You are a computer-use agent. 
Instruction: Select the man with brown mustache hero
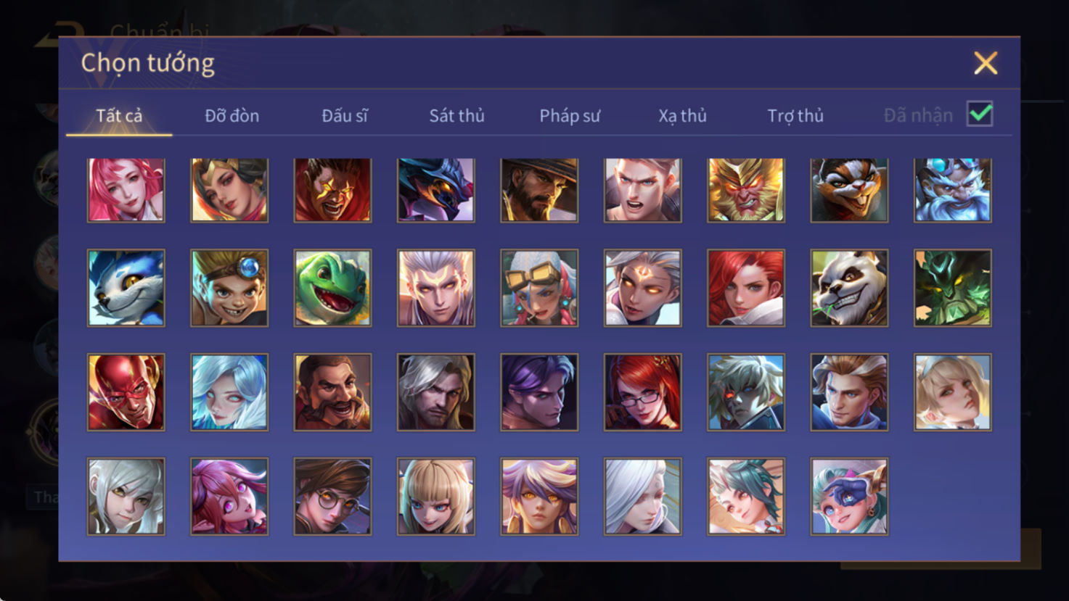[x=332, y=392]
